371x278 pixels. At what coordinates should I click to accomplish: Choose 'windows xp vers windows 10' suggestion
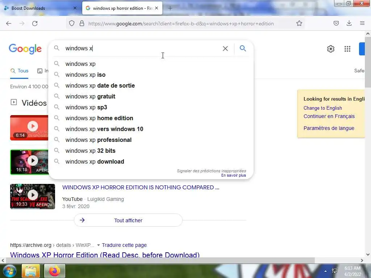click(x=151, y=129)
